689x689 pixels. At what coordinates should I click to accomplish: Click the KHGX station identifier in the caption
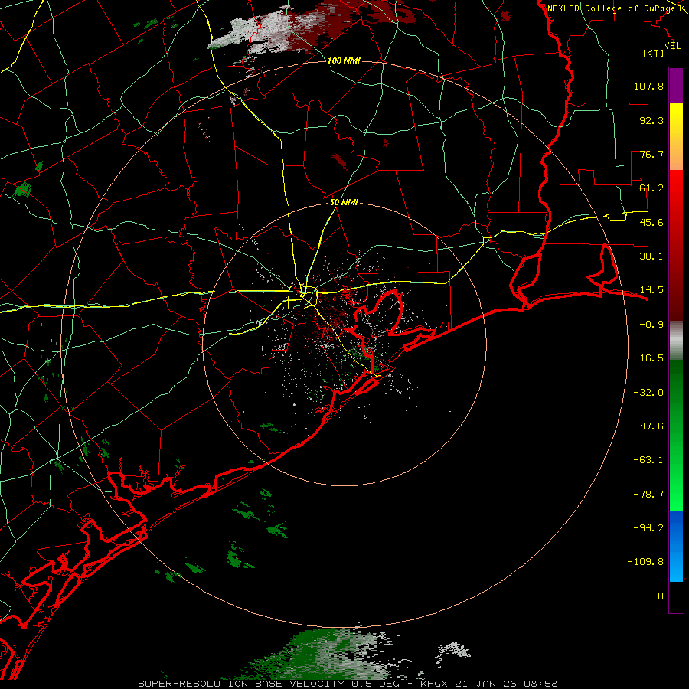pos(434,684)
